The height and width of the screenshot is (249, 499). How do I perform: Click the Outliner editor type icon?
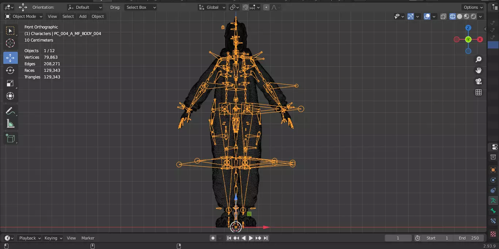click(x=495, y=7)
